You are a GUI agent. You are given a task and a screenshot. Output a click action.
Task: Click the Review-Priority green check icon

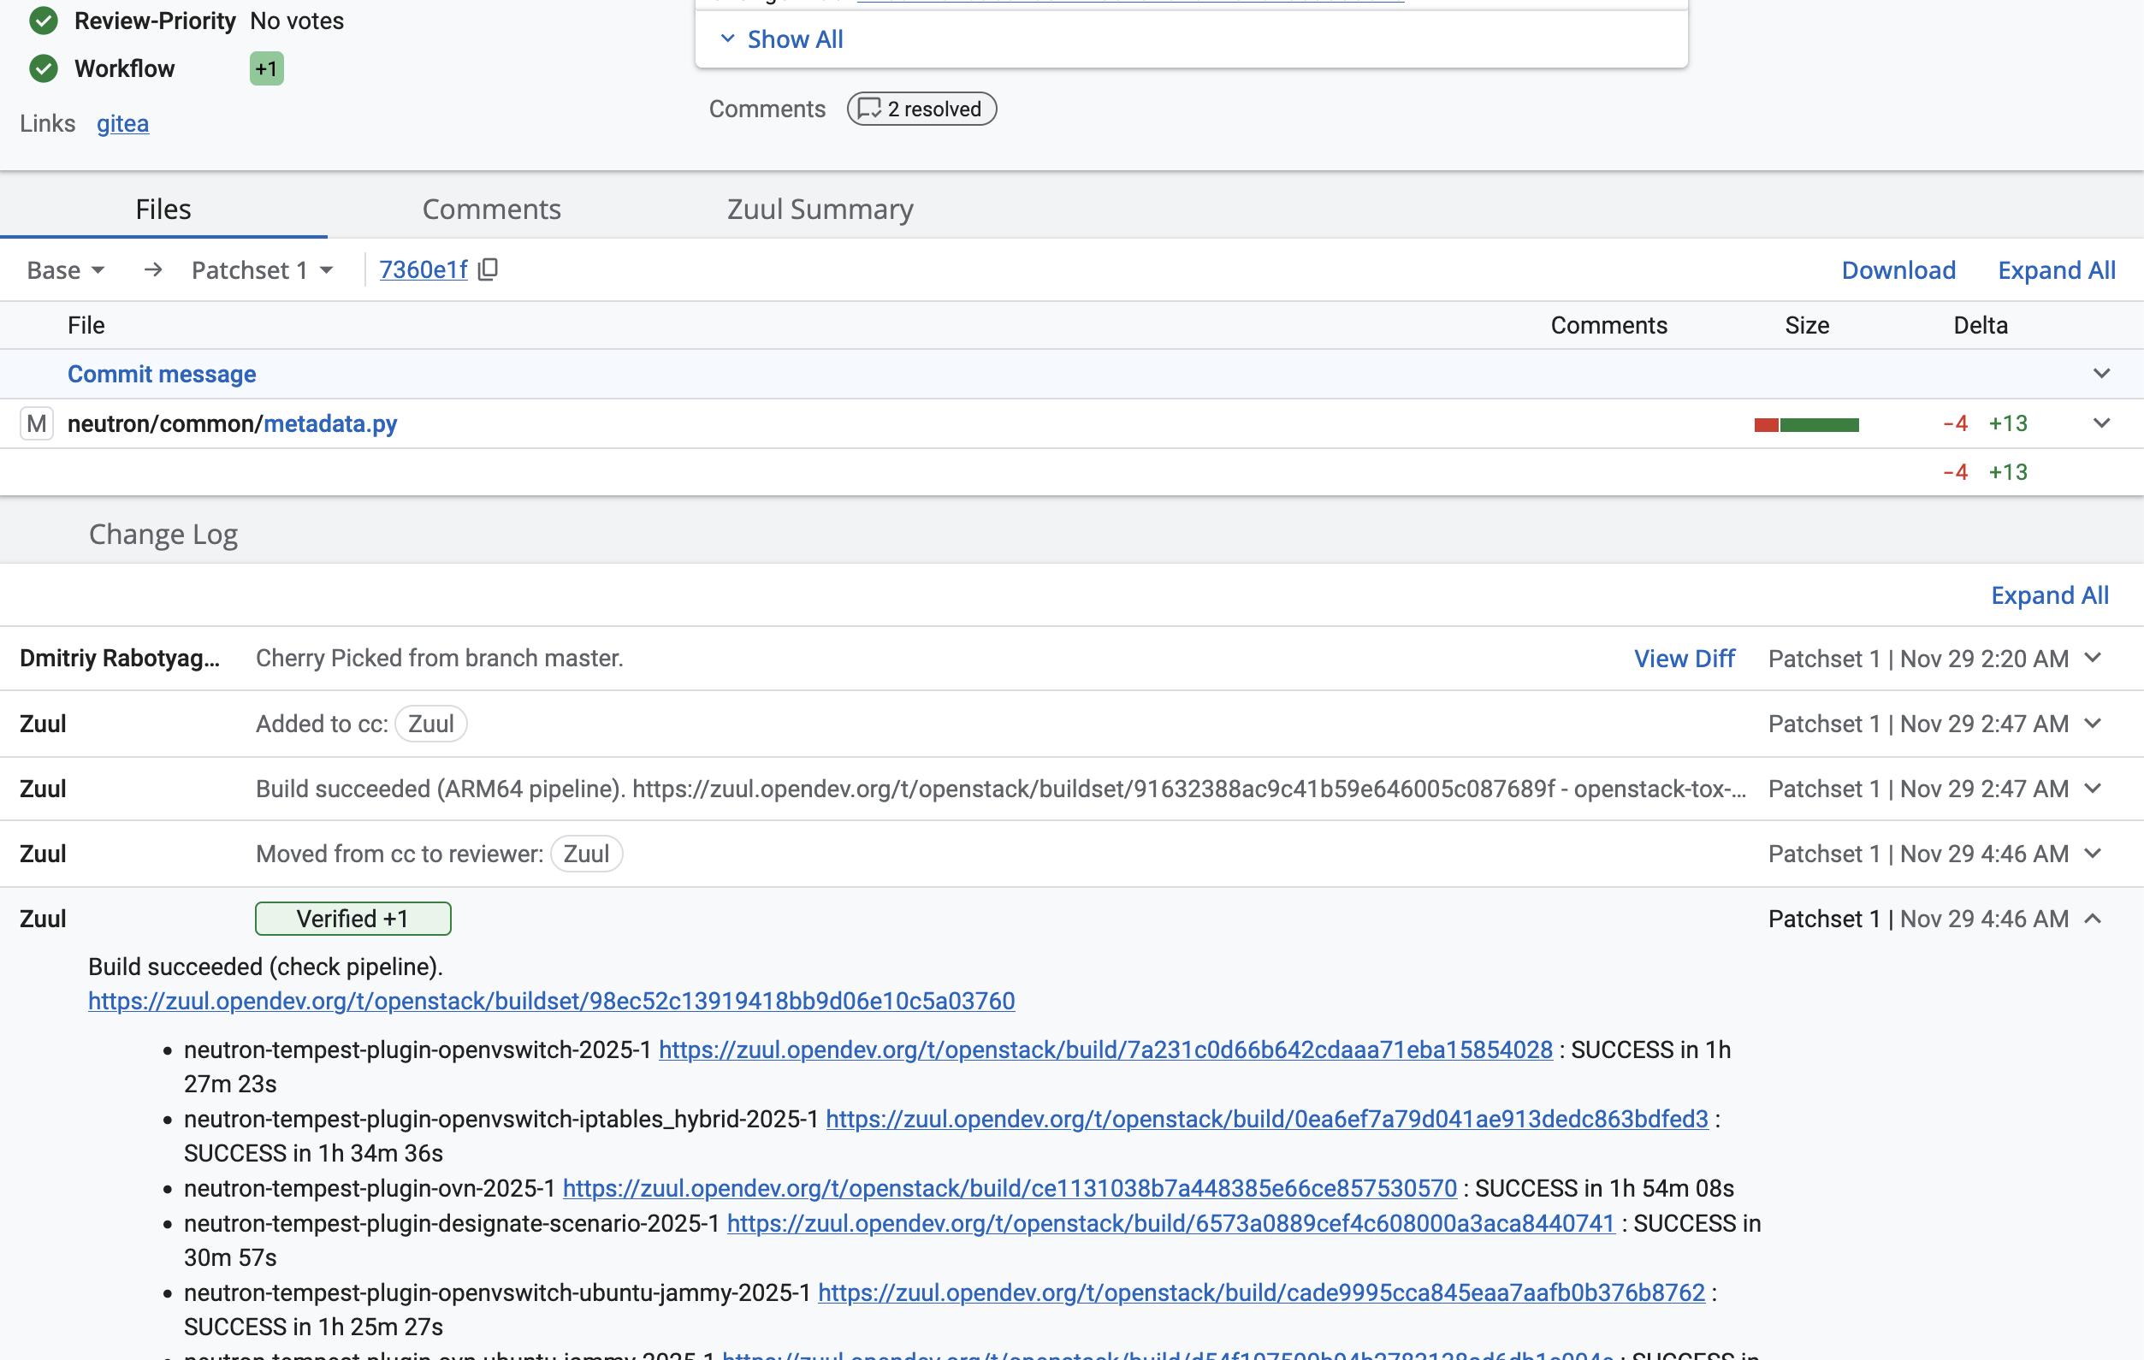pyautogui.click(x=44, y=21)
